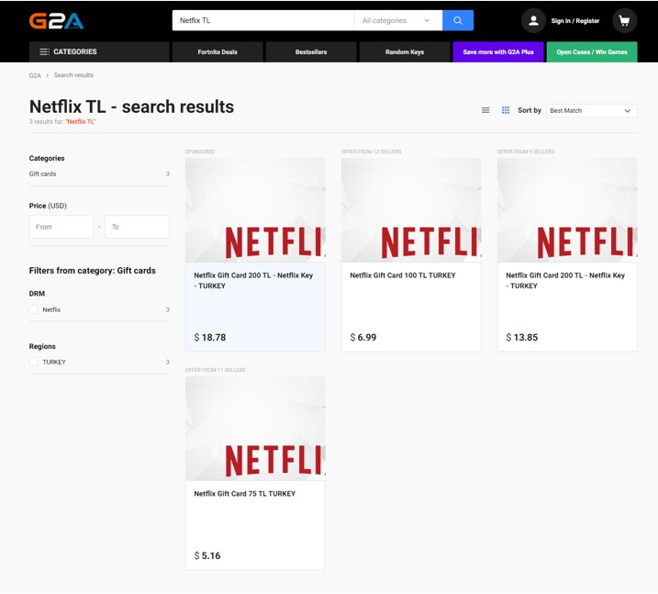Click the $ 18.78 price
658x594 pixels.
pos(210,337)
